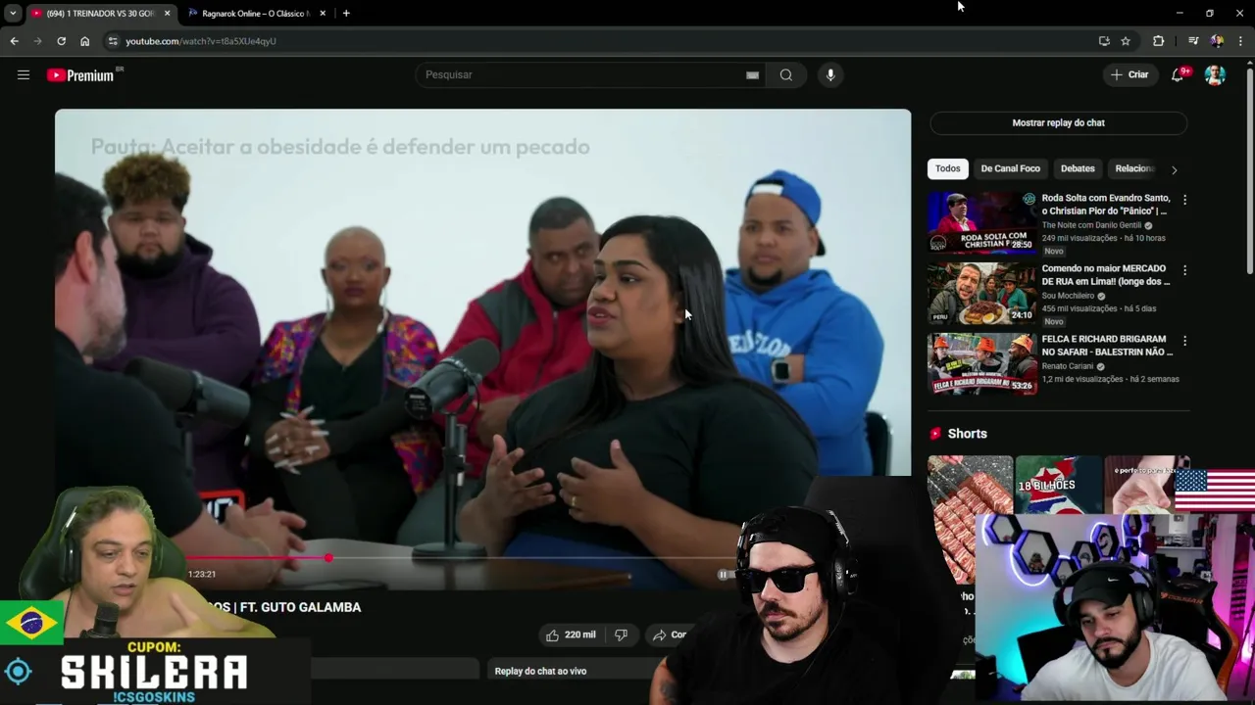
Task: Open options for 'FELCA E RICHARD BRIGARAM' video
Action: coord(1184,341)
